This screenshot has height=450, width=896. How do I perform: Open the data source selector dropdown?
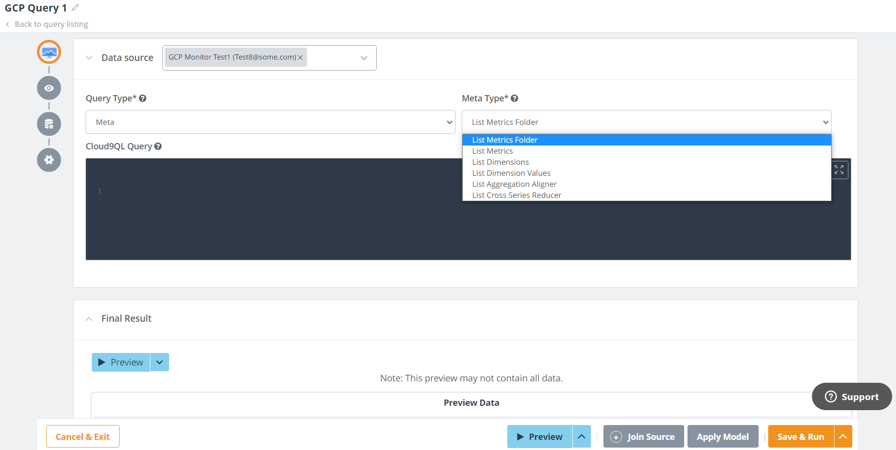pyautogui.click(x=364, y=58)
